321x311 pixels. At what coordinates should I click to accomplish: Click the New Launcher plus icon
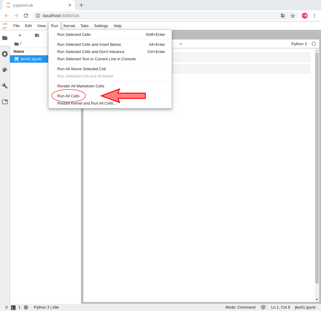click(20, 35)
